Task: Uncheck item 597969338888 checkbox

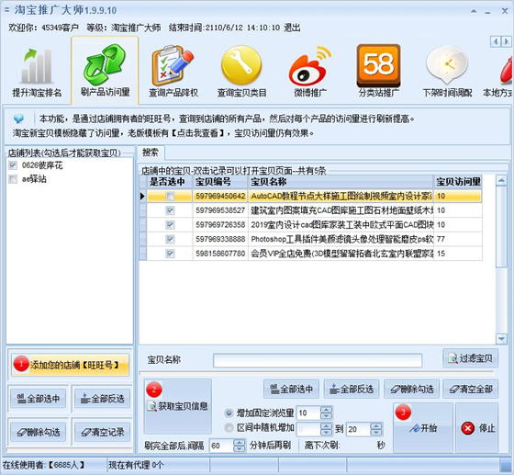Action: click(170, 239)
